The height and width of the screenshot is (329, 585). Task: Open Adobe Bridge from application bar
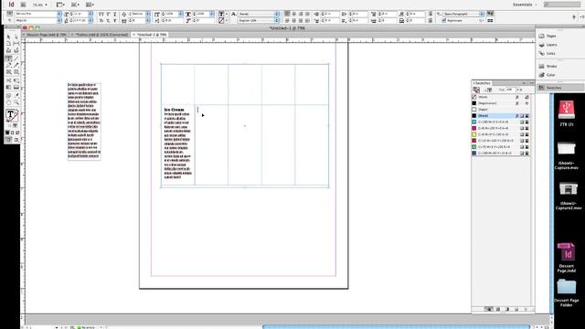coord(23,5)
